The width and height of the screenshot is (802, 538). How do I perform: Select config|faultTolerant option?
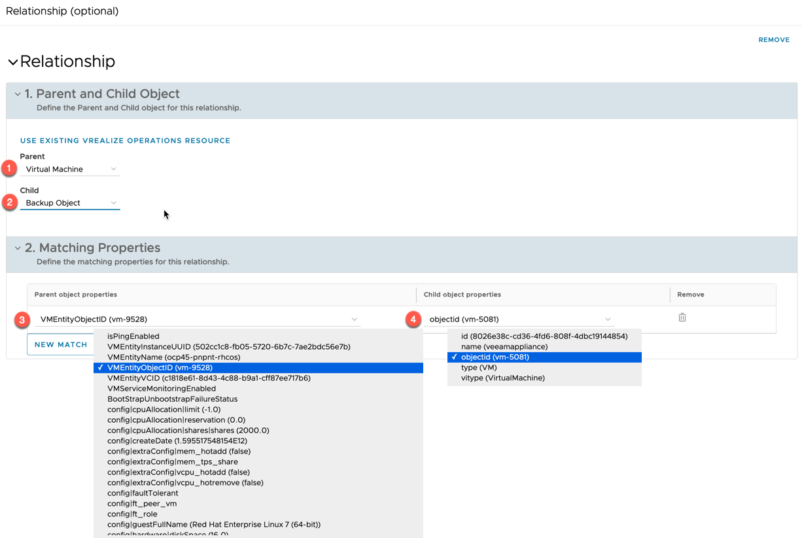[x=258, y=493]
